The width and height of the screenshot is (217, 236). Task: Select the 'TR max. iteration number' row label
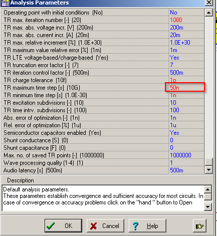(x=42, y=20)
